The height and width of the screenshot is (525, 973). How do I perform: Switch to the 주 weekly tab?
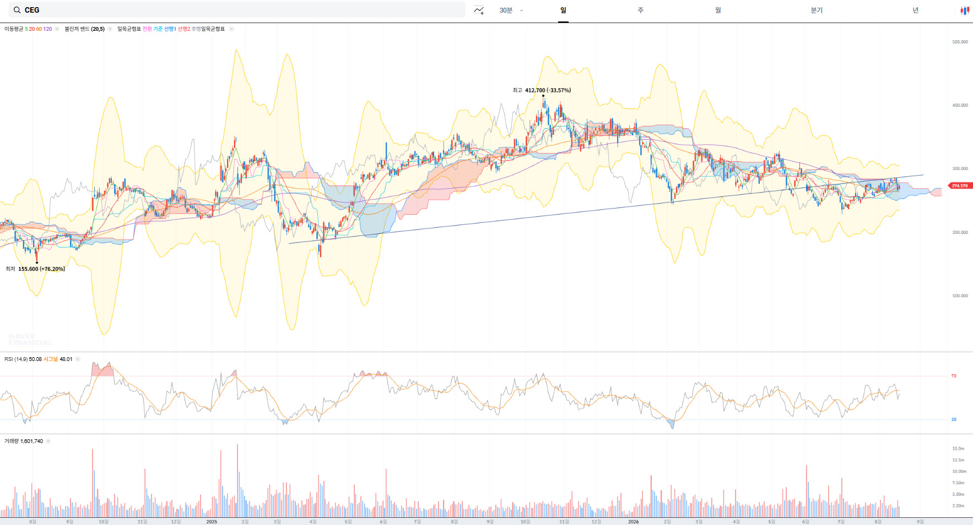click(640, 10)
